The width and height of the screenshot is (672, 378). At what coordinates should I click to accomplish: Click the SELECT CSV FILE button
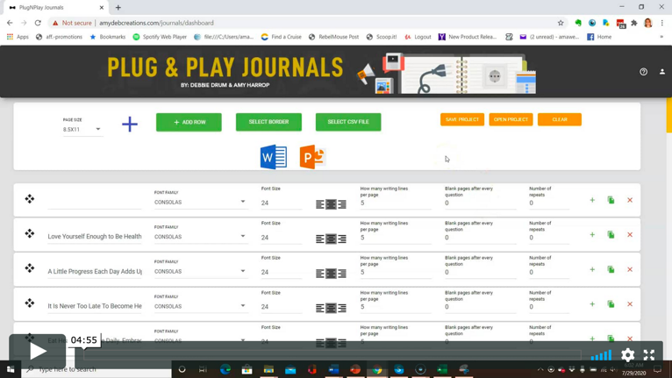(x=348, y=122)
